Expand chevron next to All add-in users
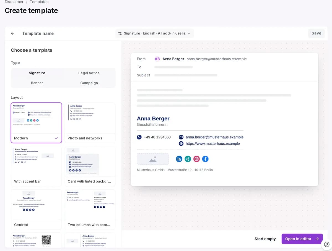The width and height of the screenshot is (332, 251). tap(189, 33)
